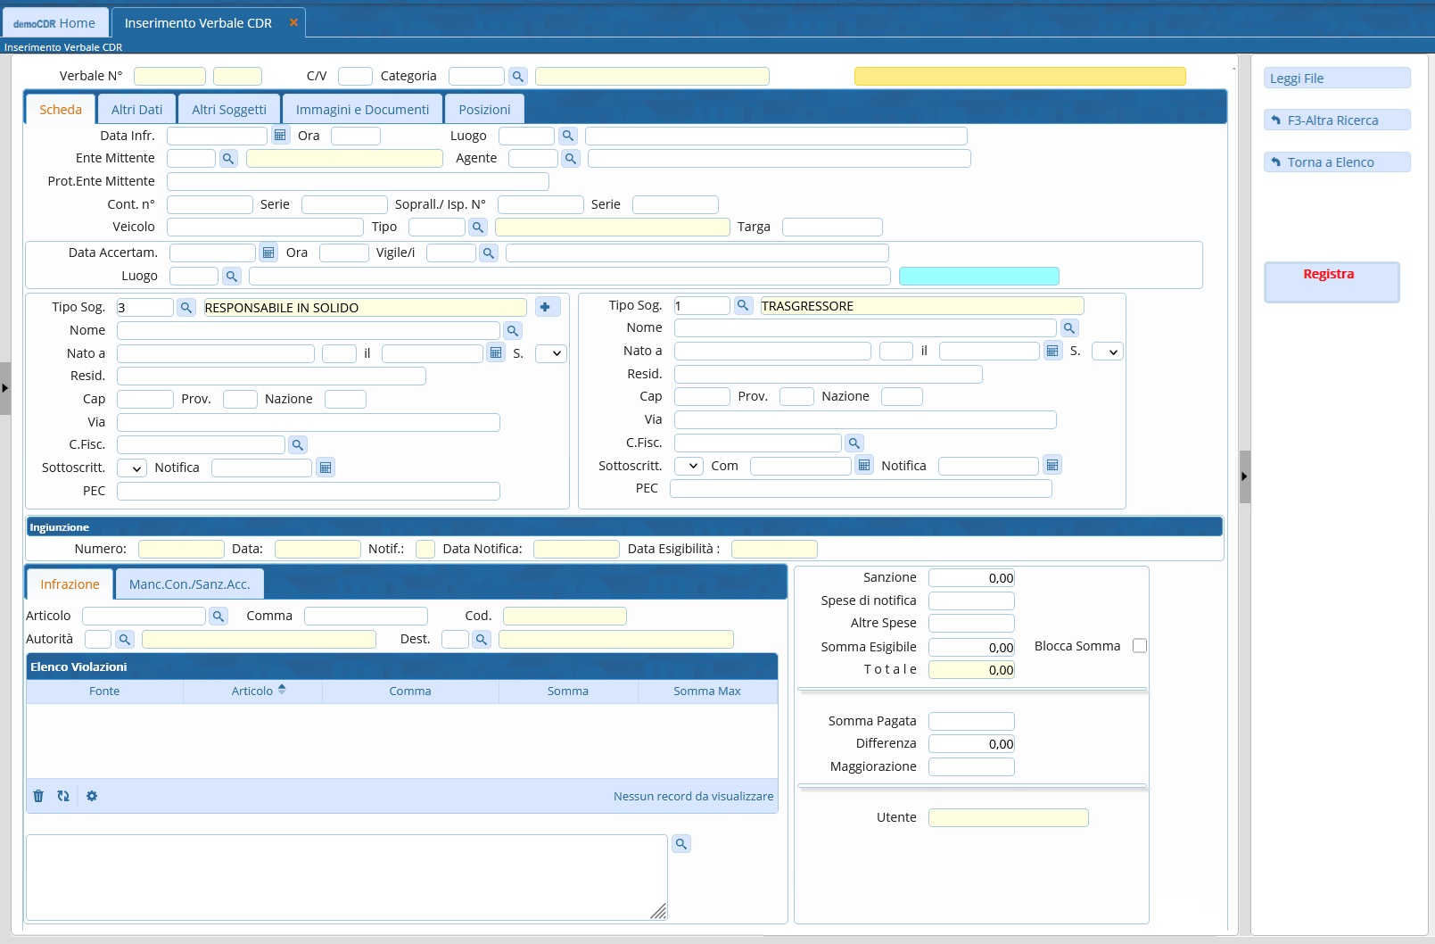Click the plus icon beside Responsabile in Solido
The width and height of the screenshot is (1435, 944).
tap(545, 307)
